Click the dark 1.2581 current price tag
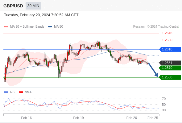This screenshot has width=182, height=123. [x=170, y=63]
